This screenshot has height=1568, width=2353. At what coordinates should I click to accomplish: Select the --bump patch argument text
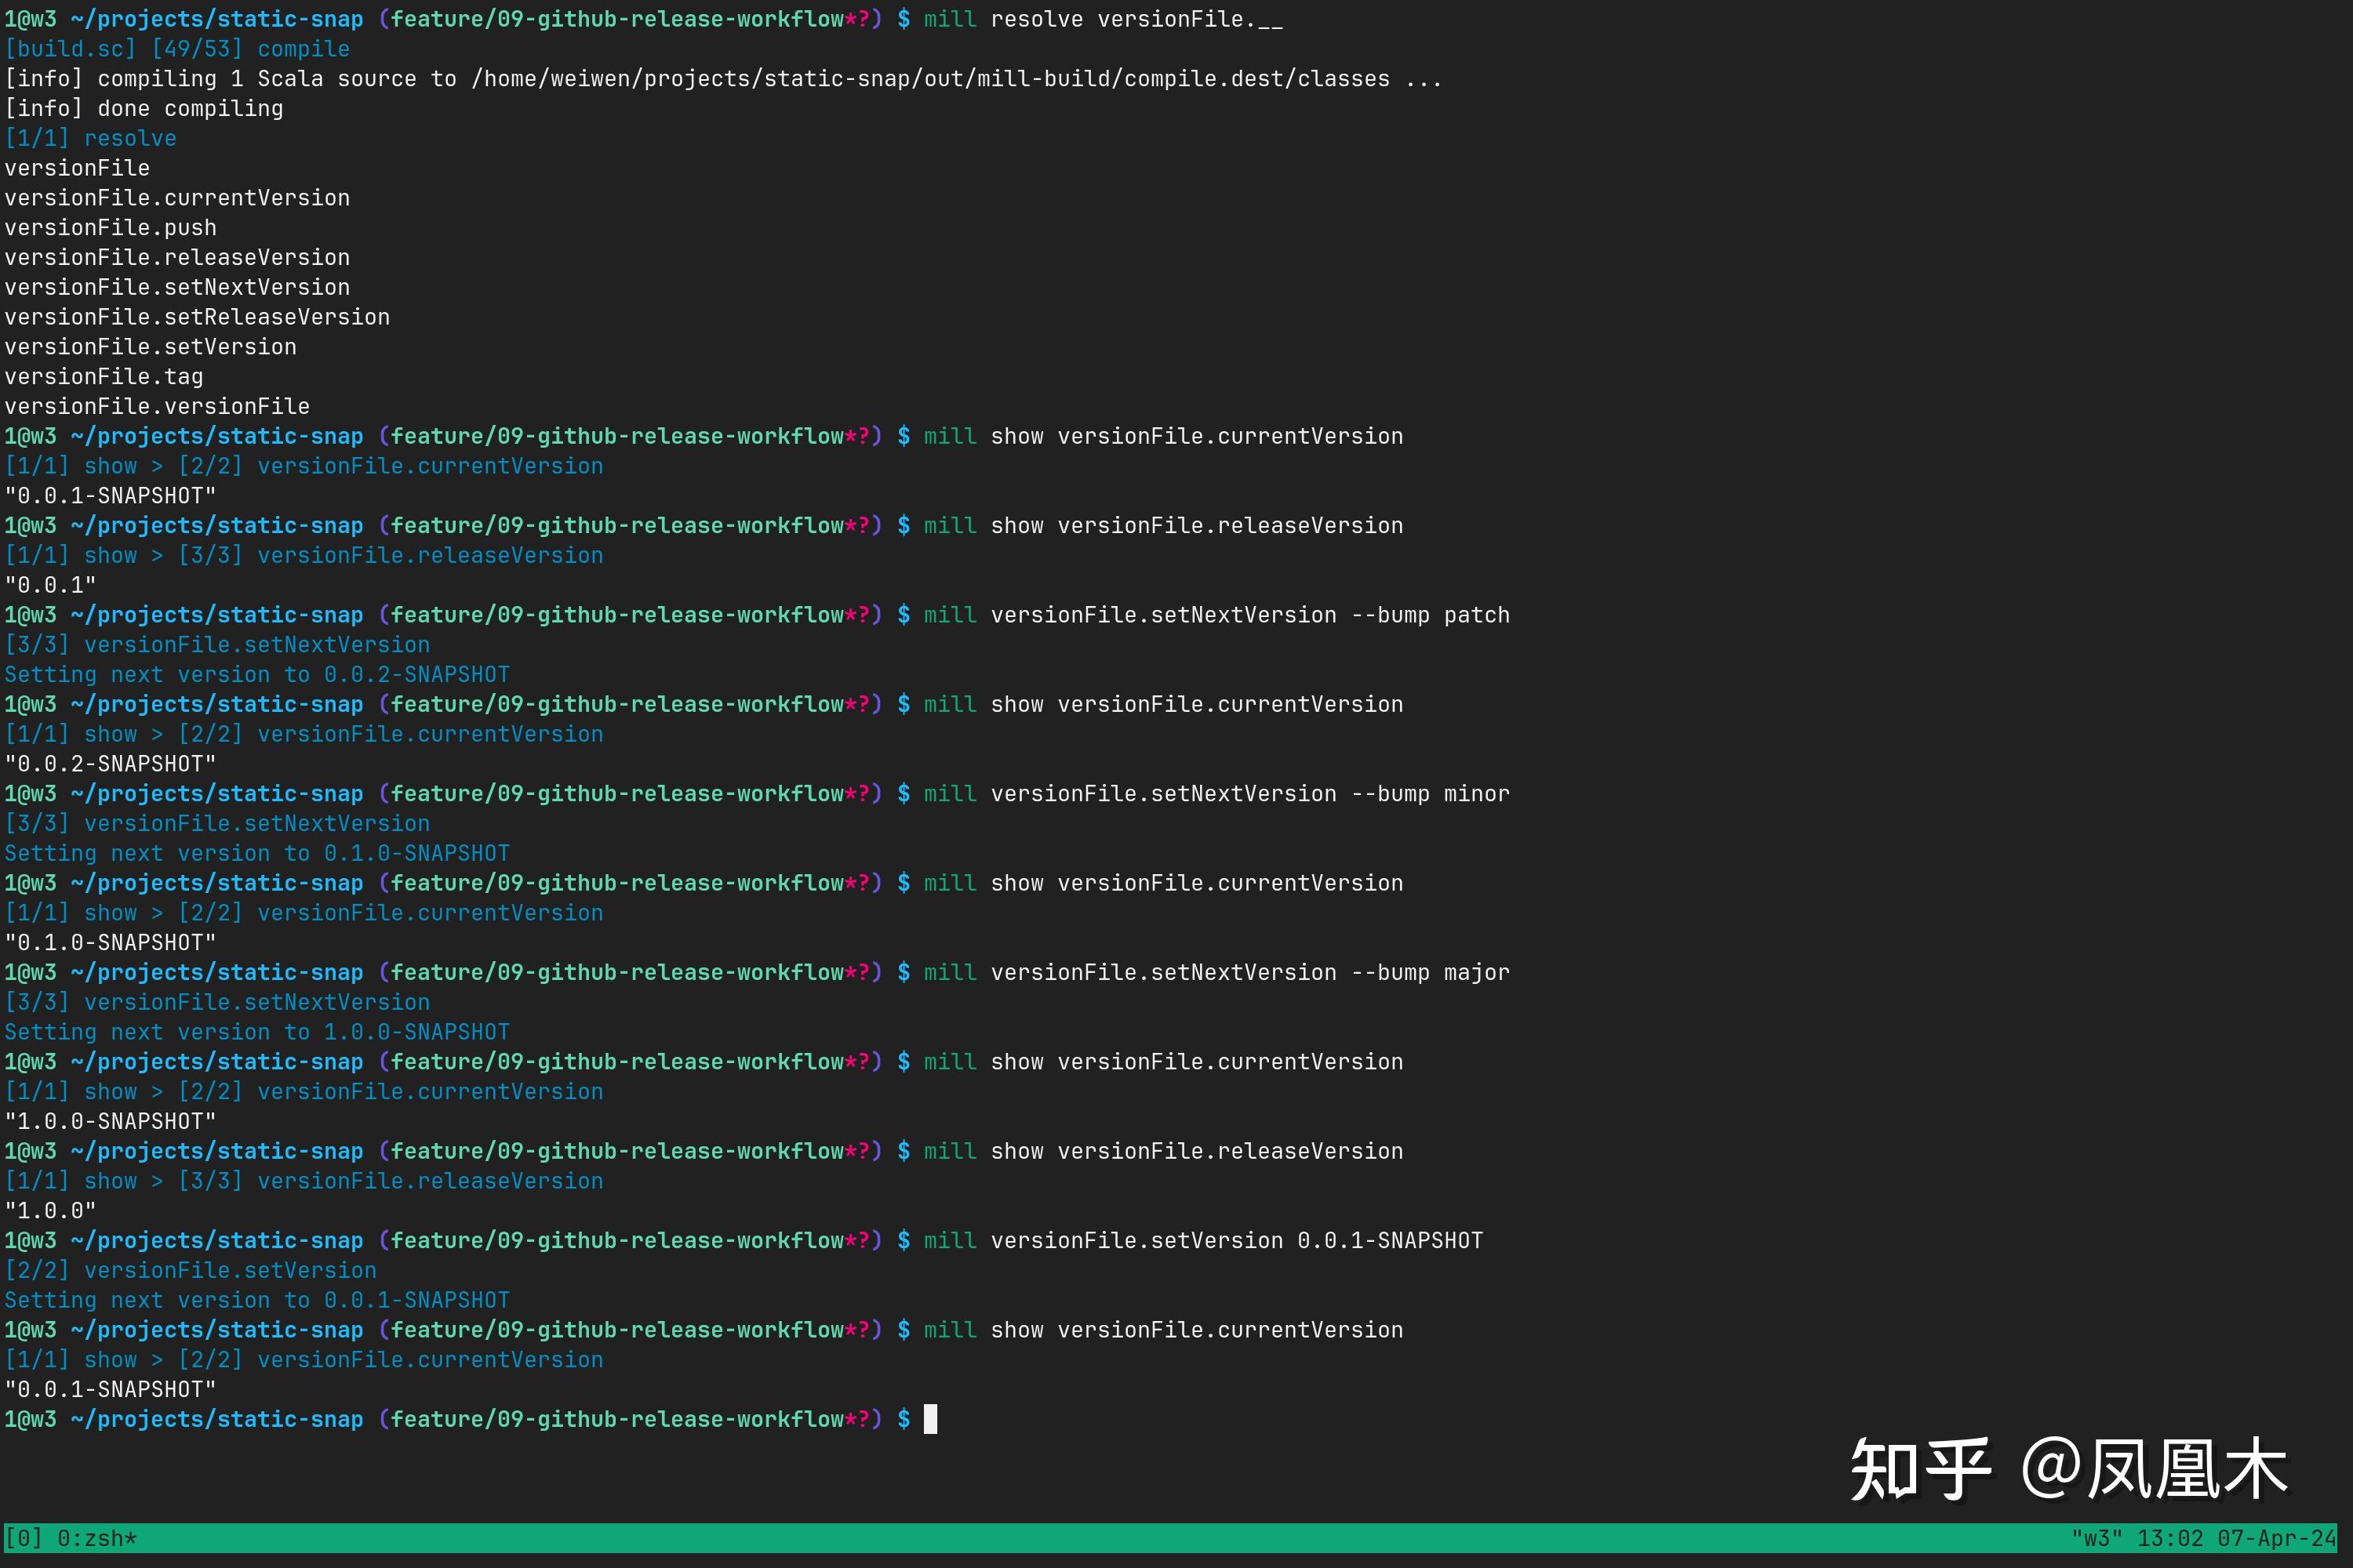click(x=1433, y=614)
